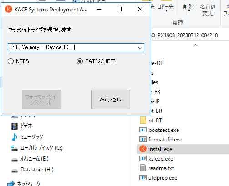The width and height of the screenshot is (229, 186).
Task: Close the KACE Systems Deployment window
Action: click(x=140, y=9)
